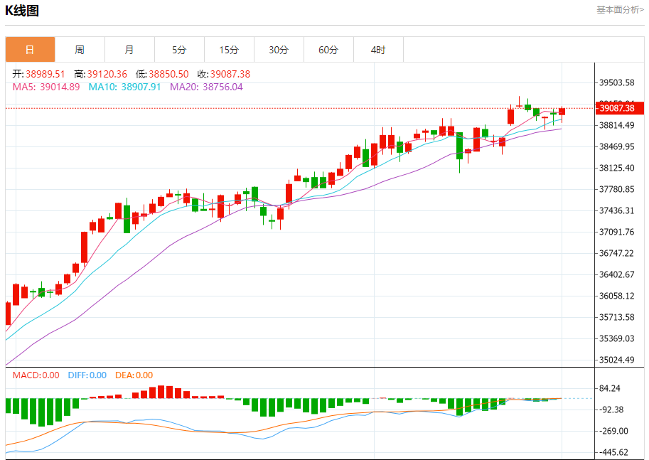649x460 pixels.
Task: Click the MACD:0.00 indicator label
Action: (x=36, y=375)
